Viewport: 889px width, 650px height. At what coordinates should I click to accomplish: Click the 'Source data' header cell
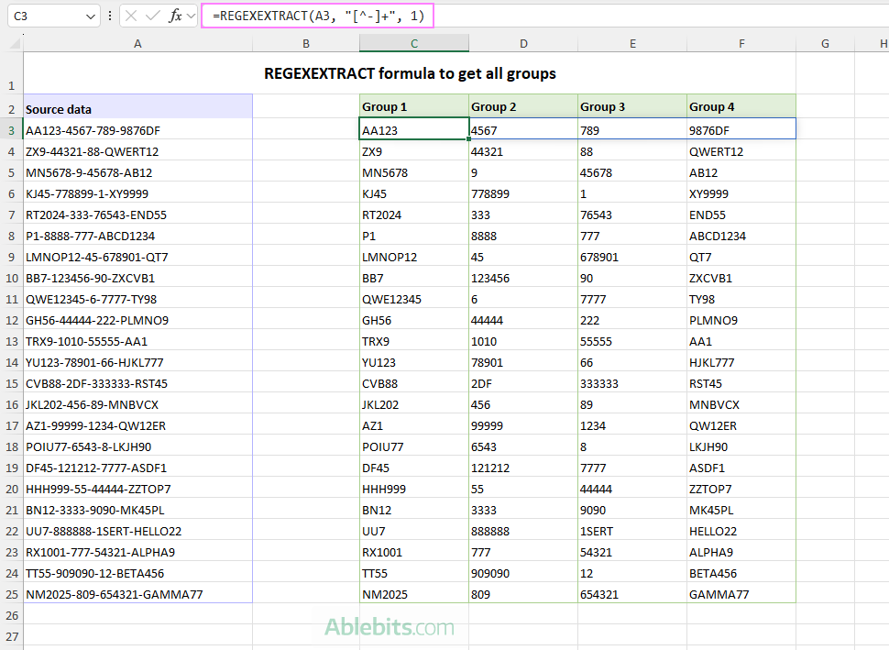tap(137, 106)
